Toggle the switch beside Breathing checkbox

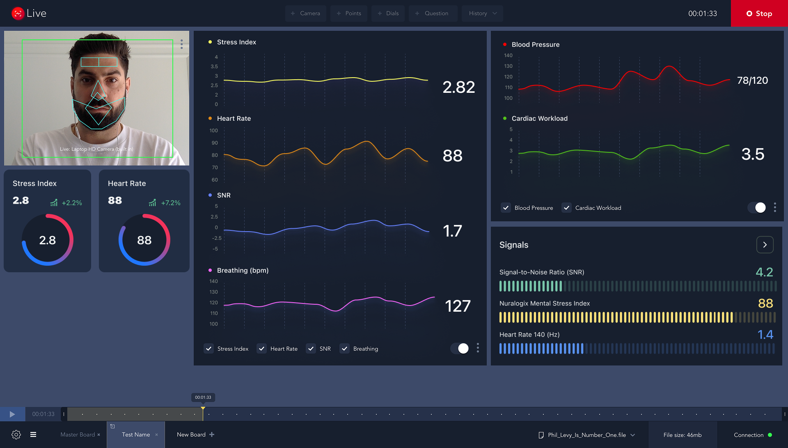click(x=460, y=348)
